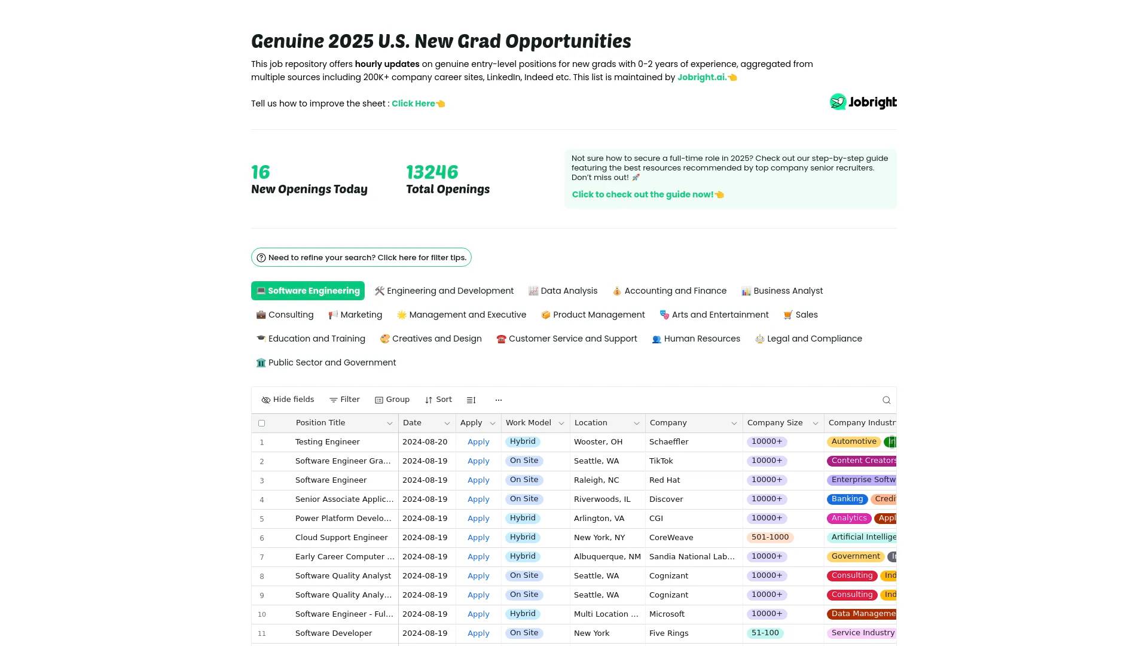Check the row 1 checkbox

pyautogui.click(x=262, y=441)
